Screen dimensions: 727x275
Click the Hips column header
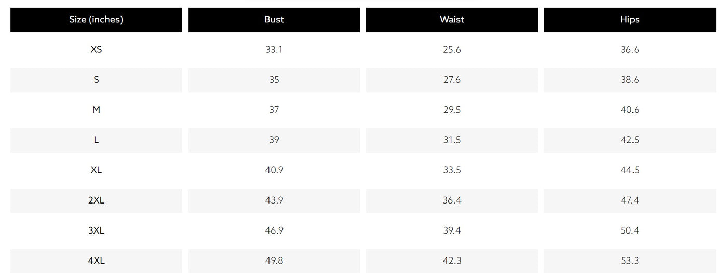(x=630, y=20)
